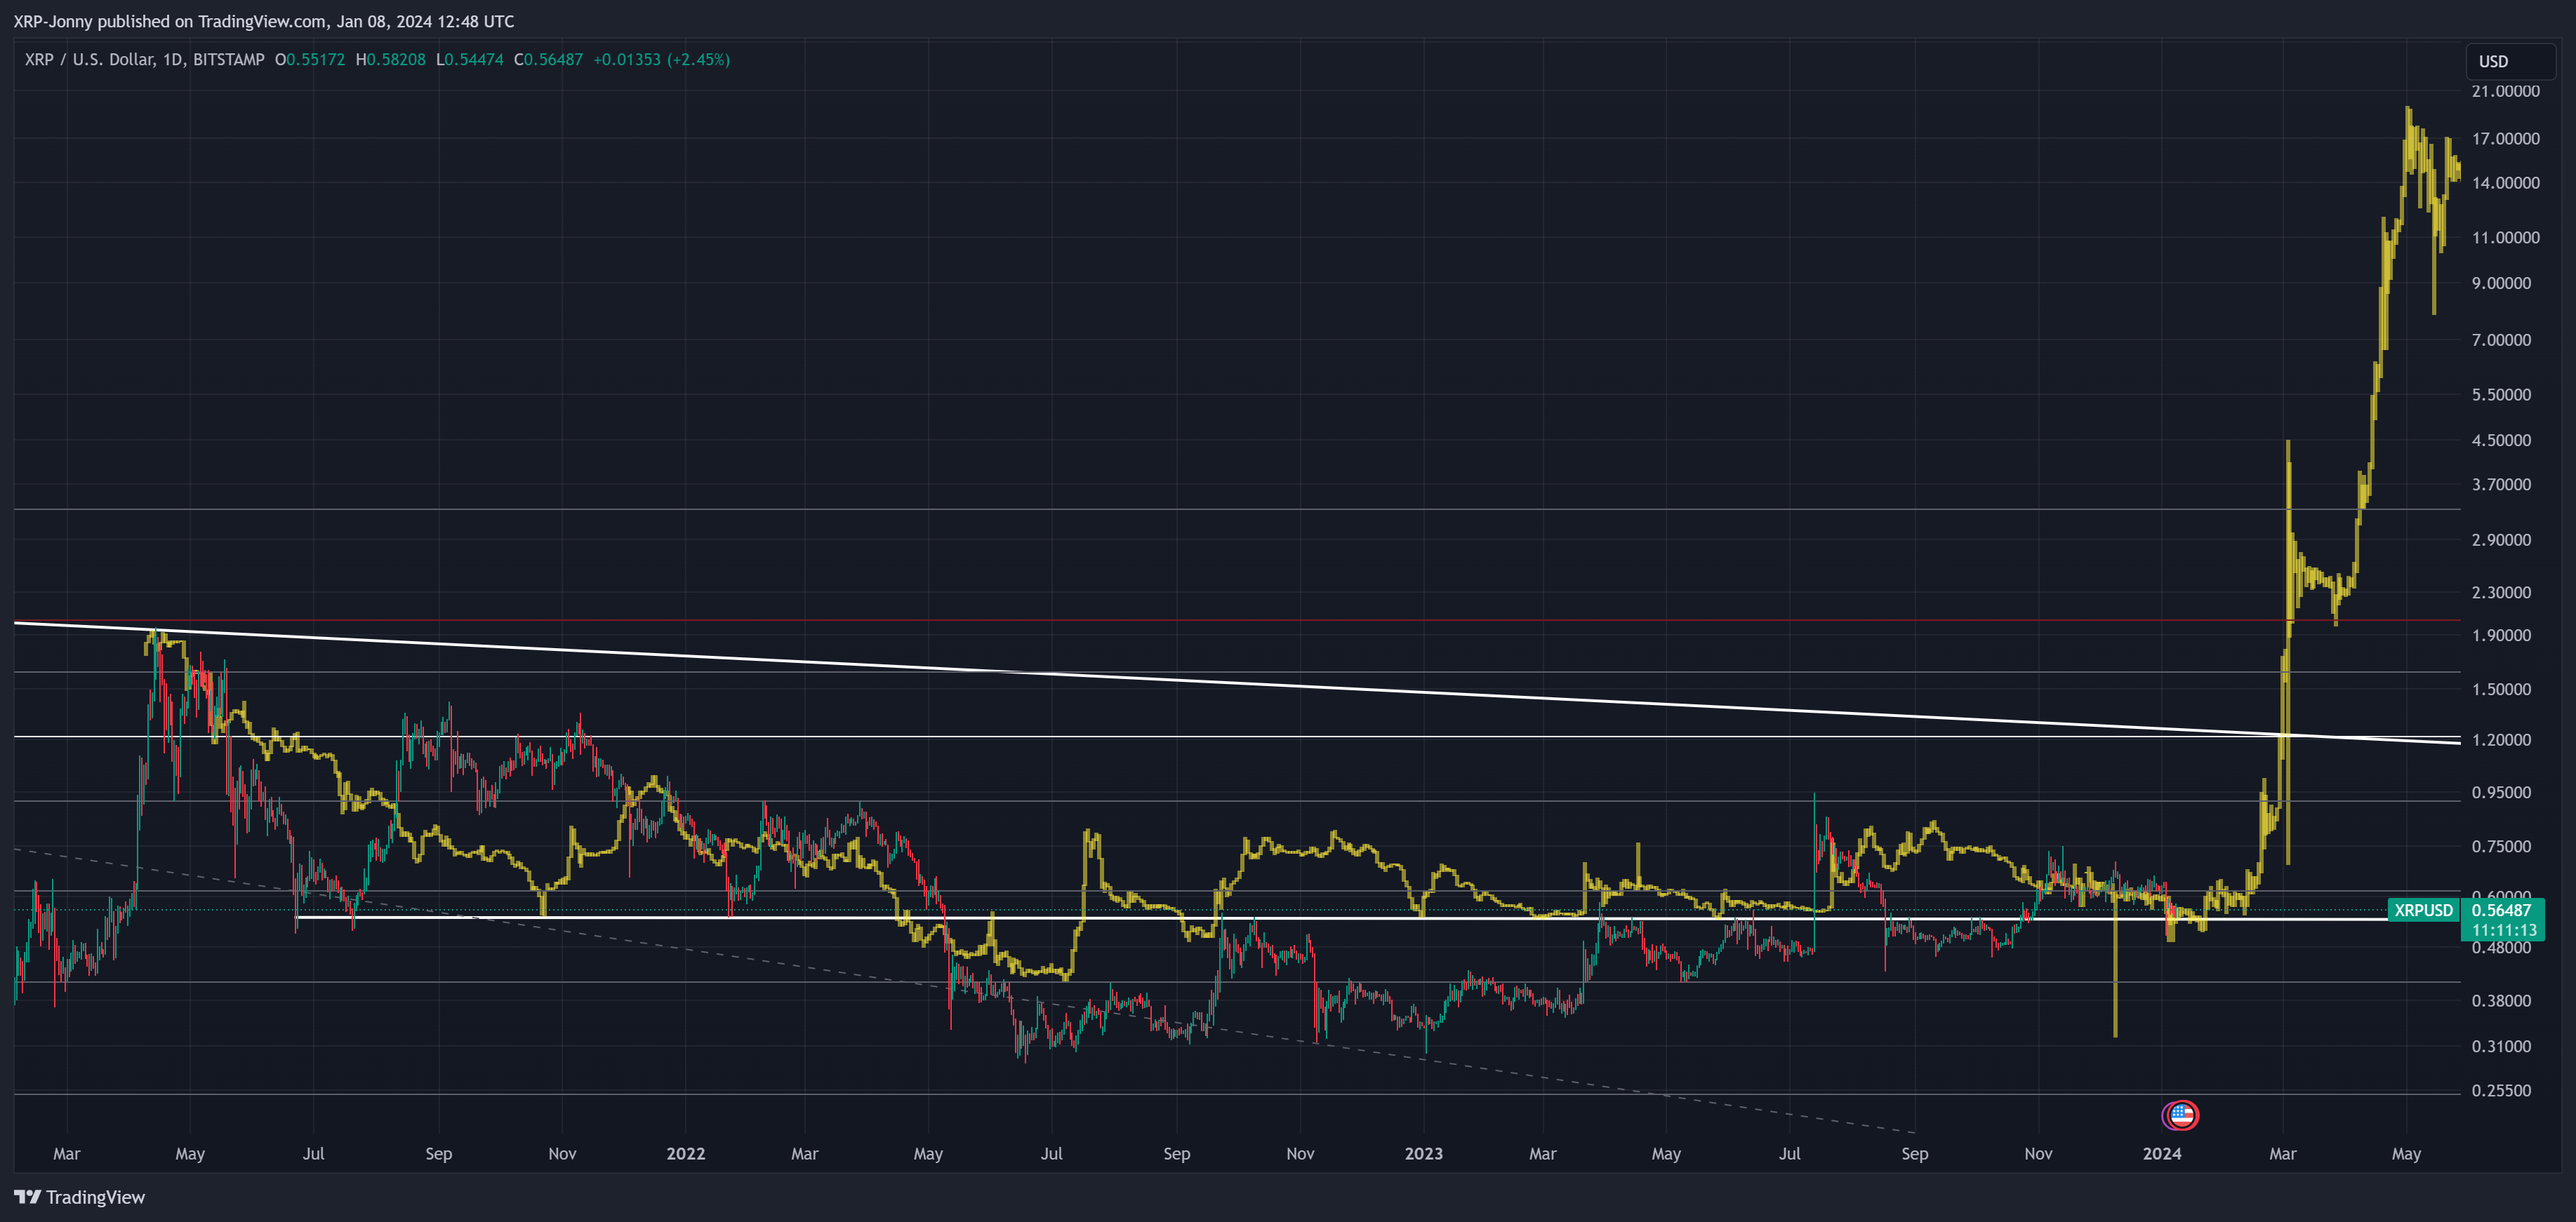Click the 2.90000 price axis label
The width and height of the screenshot is (2576, 1222).
2501,541
